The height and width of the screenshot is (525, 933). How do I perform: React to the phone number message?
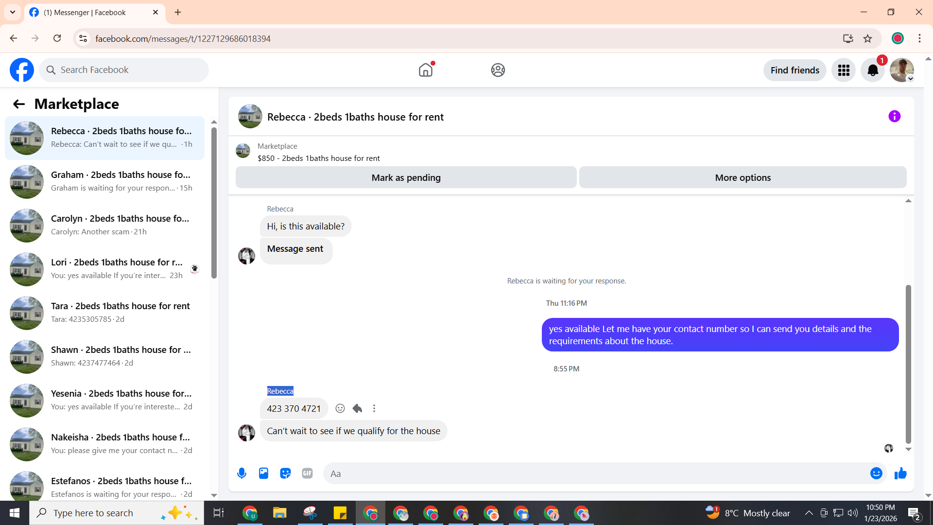tap(340, 408)
